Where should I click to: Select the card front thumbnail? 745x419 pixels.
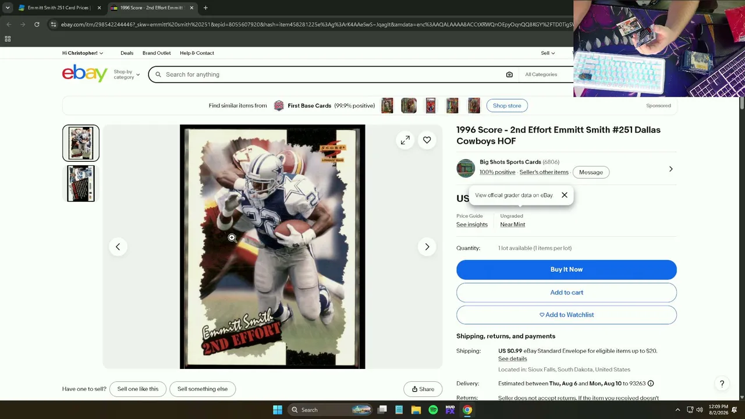coord(81,143)
